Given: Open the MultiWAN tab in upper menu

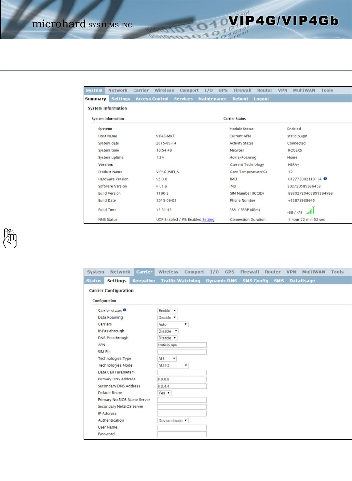Looking at the screenshot, I should pyautogui.click(x=304, y=90).
